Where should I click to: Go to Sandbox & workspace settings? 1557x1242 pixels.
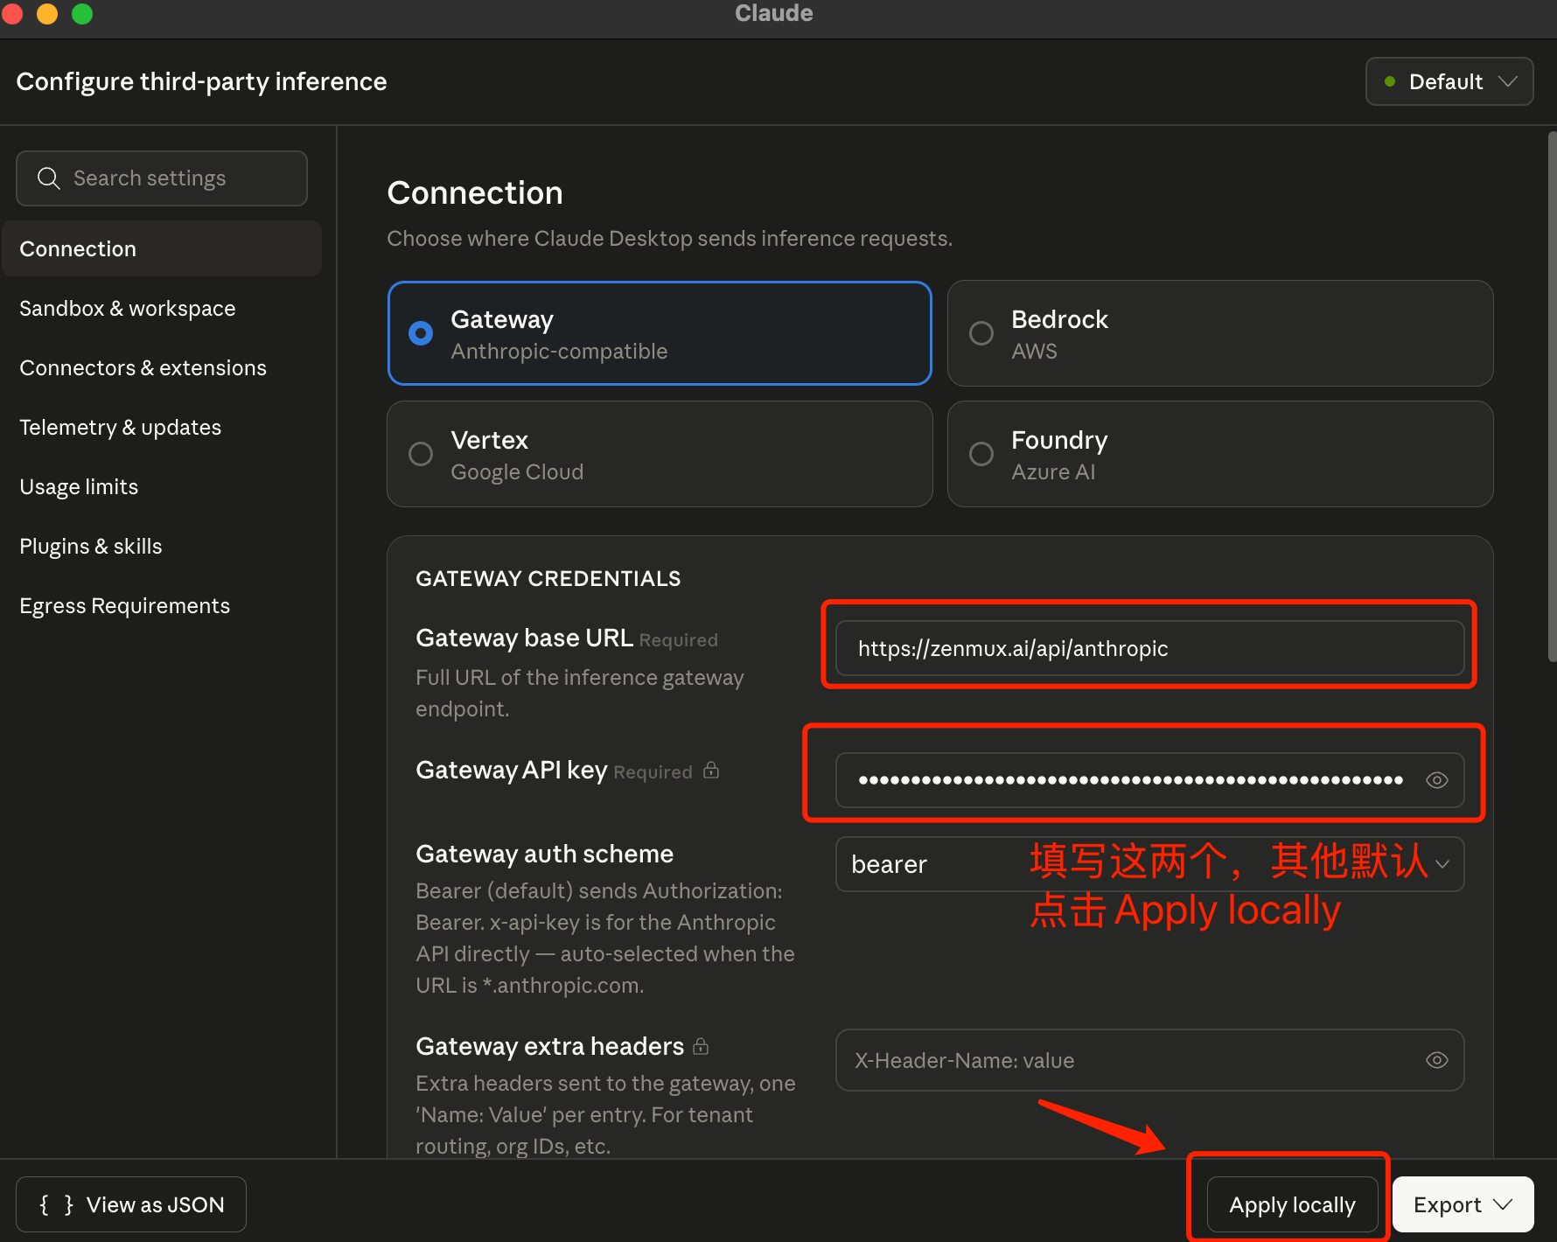coord(163,308)
